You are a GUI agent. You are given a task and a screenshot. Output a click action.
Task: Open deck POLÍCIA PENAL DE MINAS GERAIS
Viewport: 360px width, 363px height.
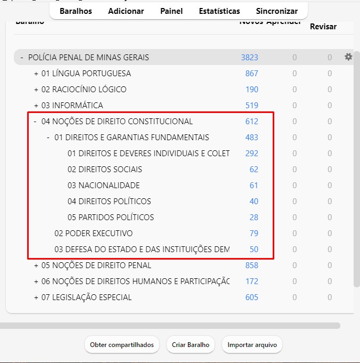click(x=88, y=57)
